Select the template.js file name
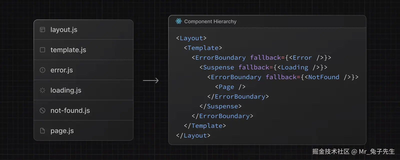The width and height of the screenshot is (400, 160). pos(68,50)
